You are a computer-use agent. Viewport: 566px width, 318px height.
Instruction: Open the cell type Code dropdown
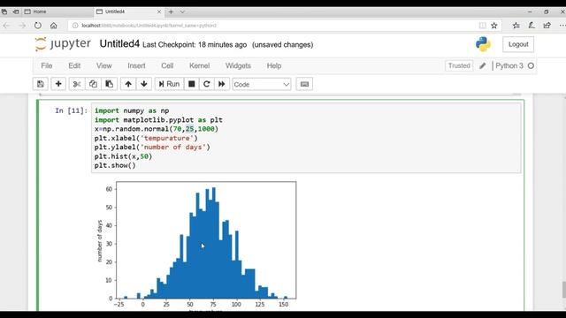[262, 85]
